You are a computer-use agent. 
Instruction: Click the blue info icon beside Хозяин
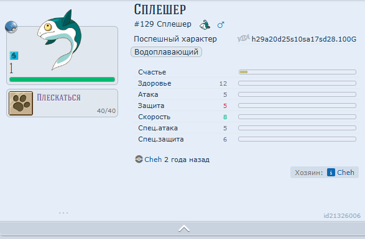tap(331, 173)
